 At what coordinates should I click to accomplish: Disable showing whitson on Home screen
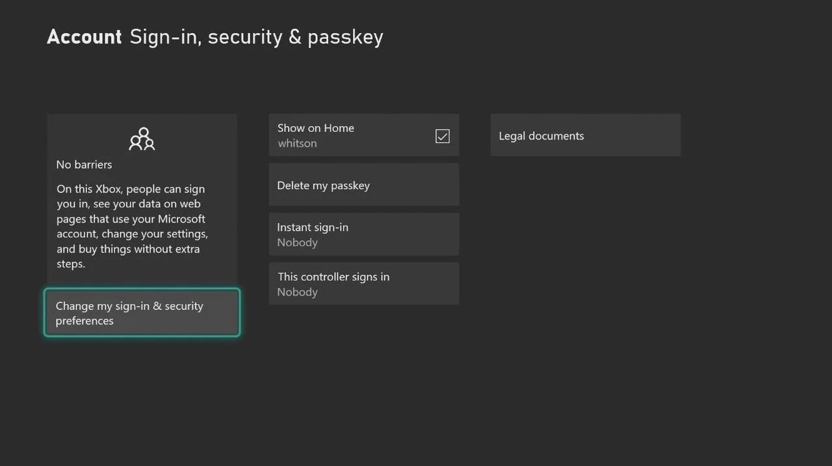pyautogui.click(x=443, y=136)
